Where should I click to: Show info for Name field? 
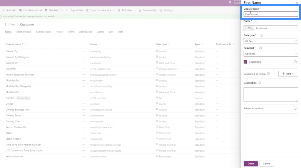click(257, 21)
